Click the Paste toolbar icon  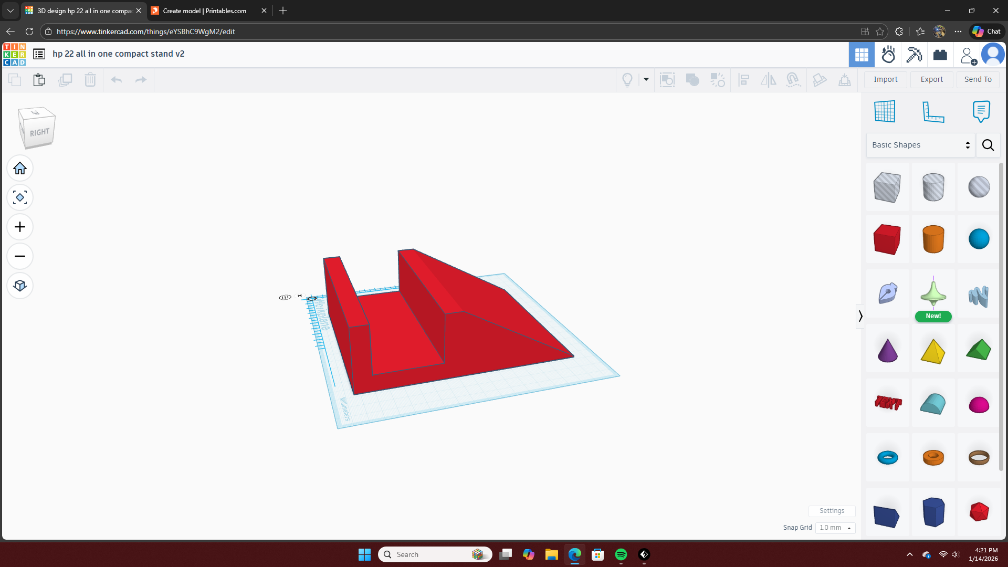click(x=39, y=80)
